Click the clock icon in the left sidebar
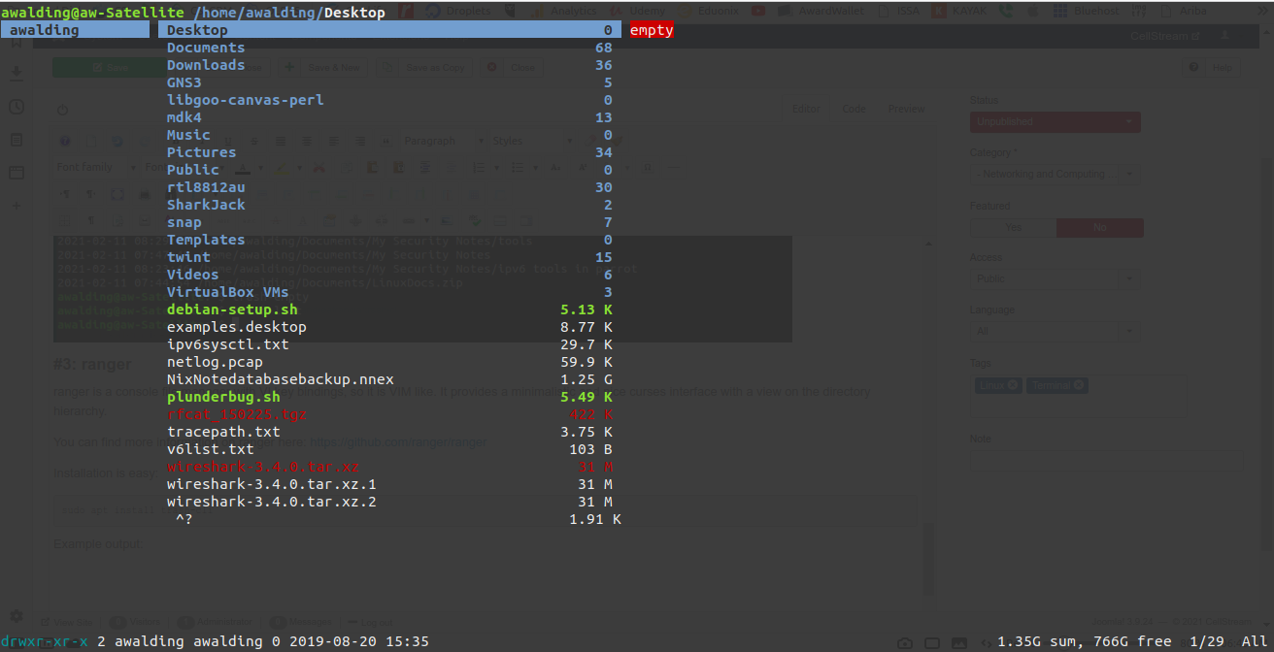Viewport: 1274px width, 652px height. [x=17, y=107]
